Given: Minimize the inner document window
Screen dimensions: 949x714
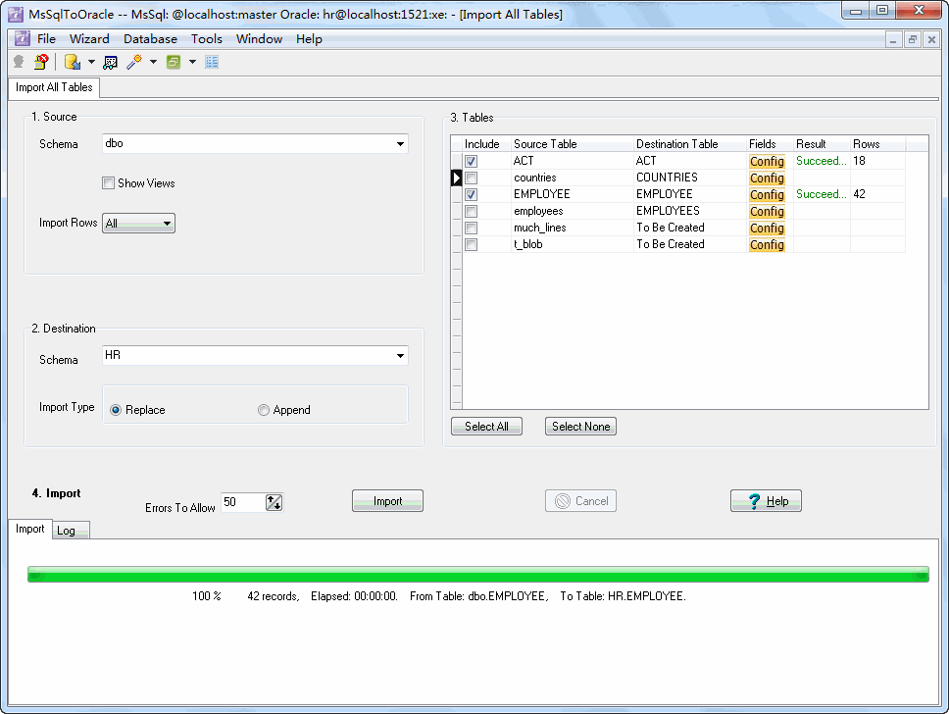Looking at the screenshot, I should (x=893, y=40).
